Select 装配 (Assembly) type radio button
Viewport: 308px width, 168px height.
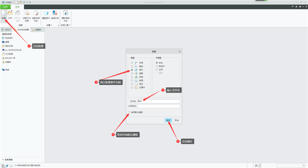(x=132, y=73)
